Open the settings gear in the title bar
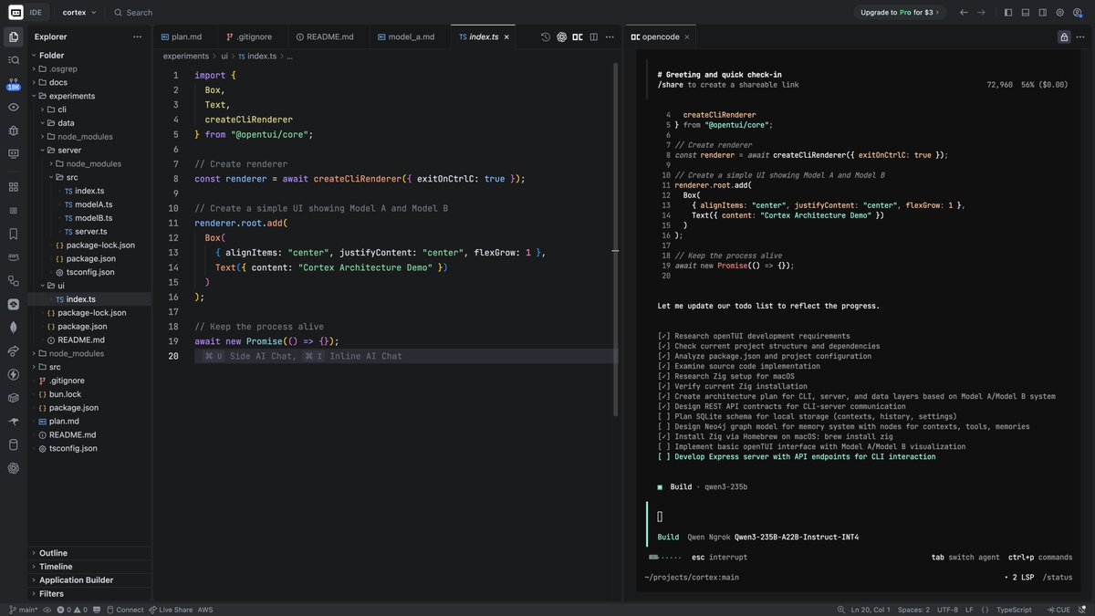Viewport: 1095px width, 616px height. click(x=1060, y=13)
